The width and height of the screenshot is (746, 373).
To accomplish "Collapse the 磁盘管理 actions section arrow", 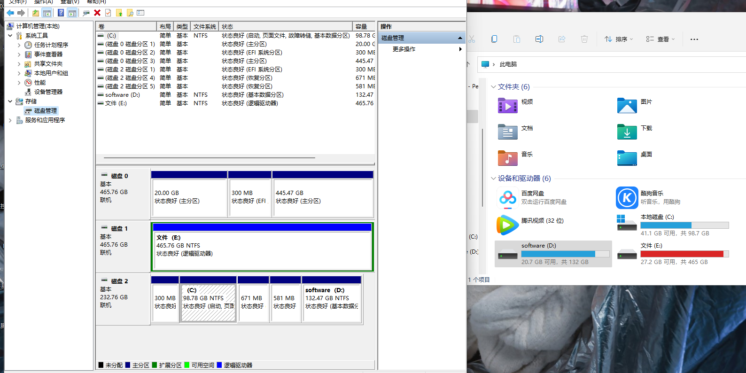I will coord(460,38).
